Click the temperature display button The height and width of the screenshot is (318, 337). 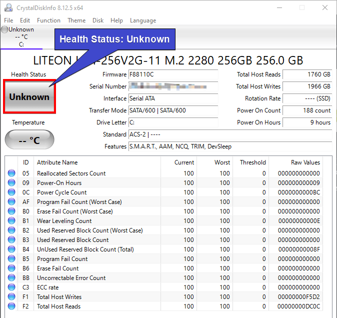[29, 140]
